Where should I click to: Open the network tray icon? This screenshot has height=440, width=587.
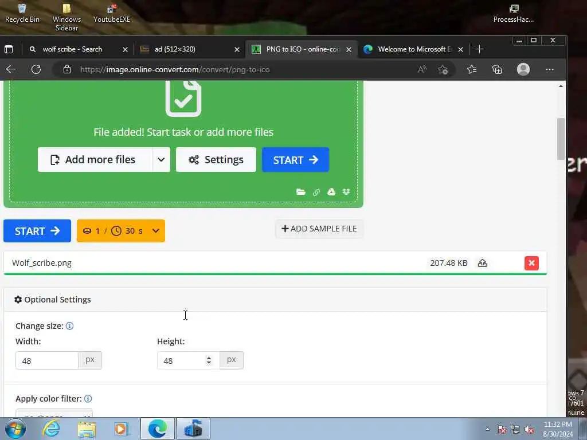tap(515, 430)
